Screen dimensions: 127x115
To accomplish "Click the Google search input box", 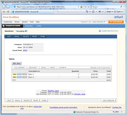I will (x=106, y=7).
